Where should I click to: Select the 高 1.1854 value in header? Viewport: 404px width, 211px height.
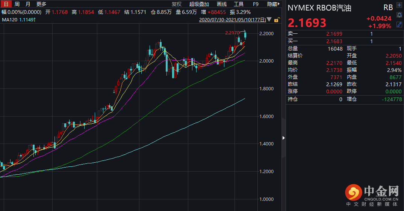83,12
